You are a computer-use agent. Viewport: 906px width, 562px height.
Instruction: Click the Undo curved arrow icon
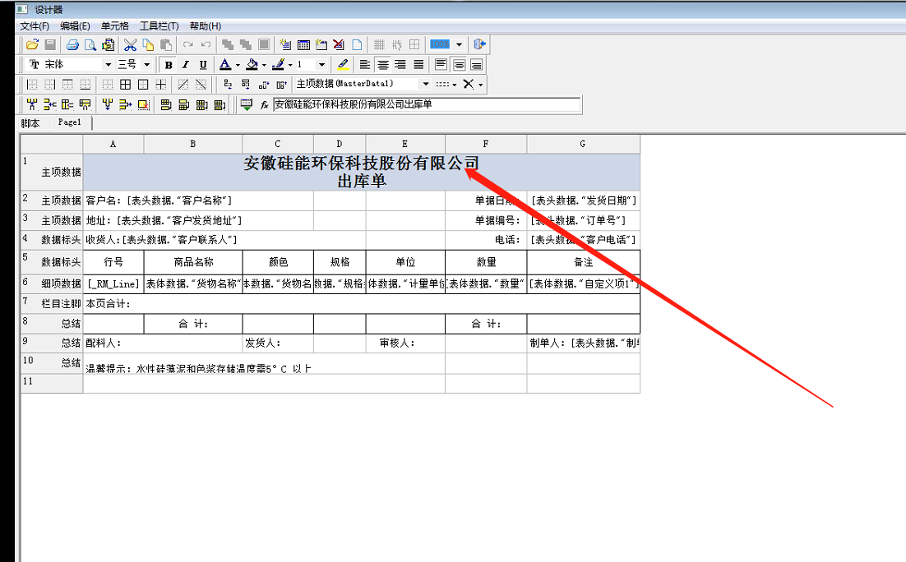tap(206, 44)
